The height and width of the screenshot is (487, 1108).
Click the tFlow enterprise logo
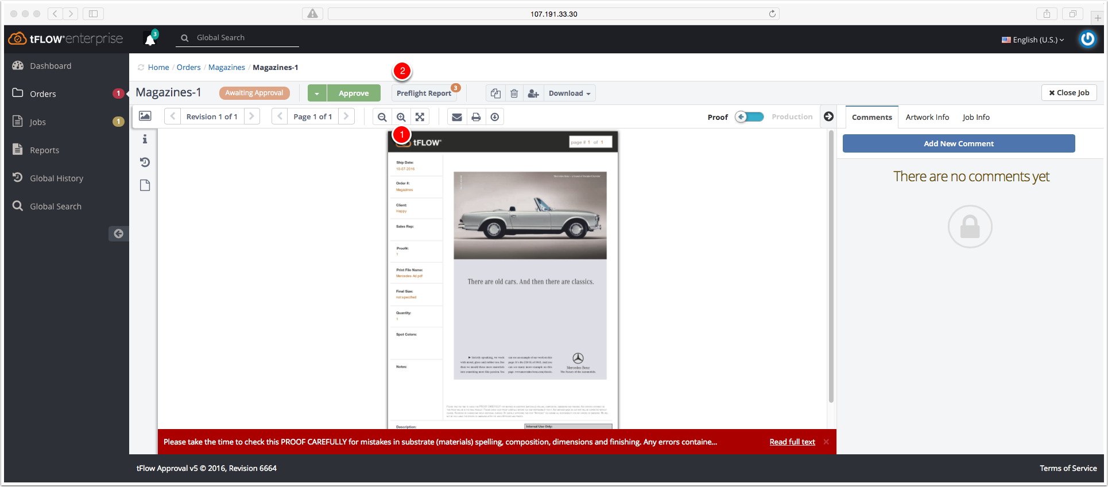click(x=65, y=38)
